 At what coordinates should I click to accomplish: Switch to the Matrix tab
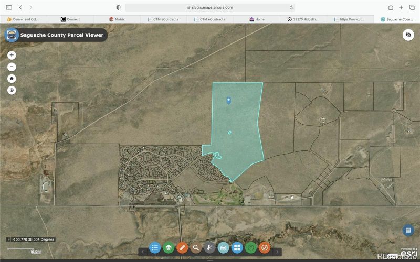point(117,19)
